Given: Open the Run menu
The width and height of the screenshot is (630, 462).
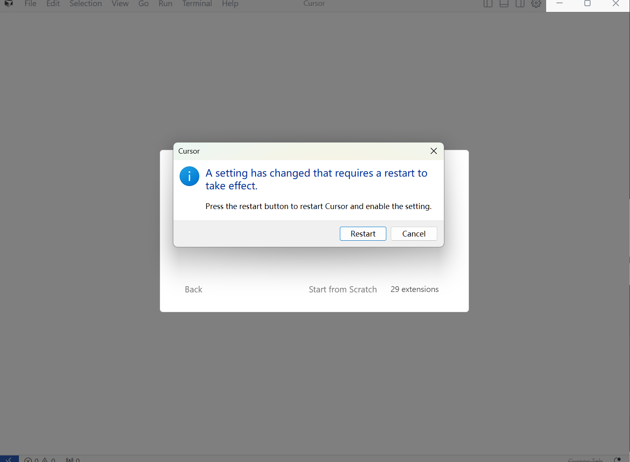Looking at the screenshot, I should (165, 4).
